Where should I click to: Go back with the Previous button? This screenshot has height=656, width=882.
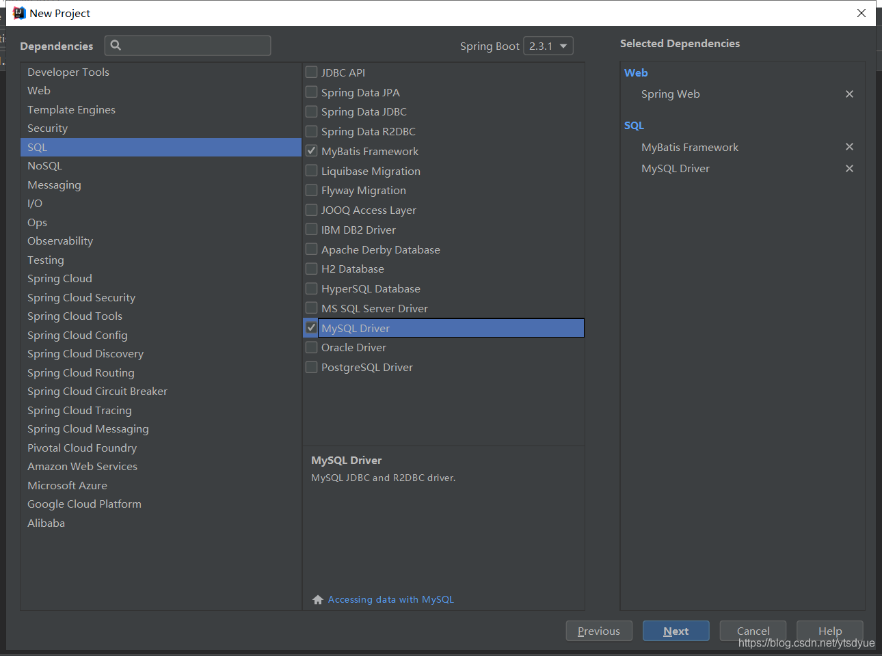[599, 631]
